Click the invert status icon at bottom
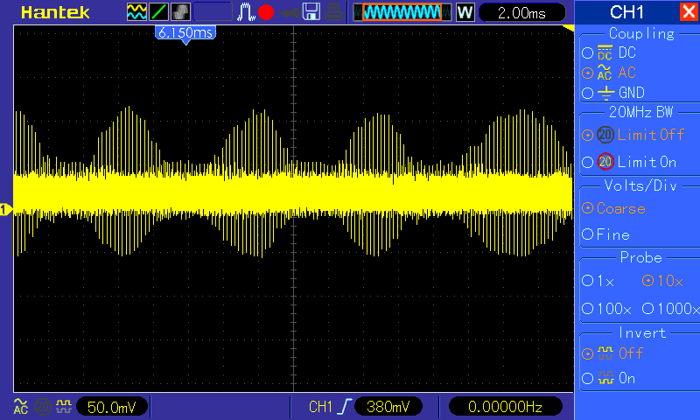This screenshot has height=420, width=700. point(64,406)
